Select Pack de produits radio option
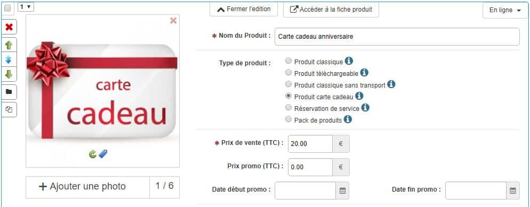This screenshot has height=207, width=530. click(x=288, y=119)
